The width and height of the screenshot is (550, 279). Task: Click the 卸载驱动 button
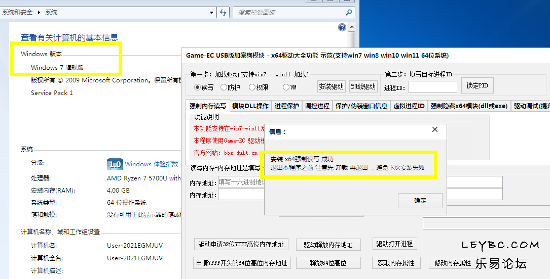pos(363,87)
